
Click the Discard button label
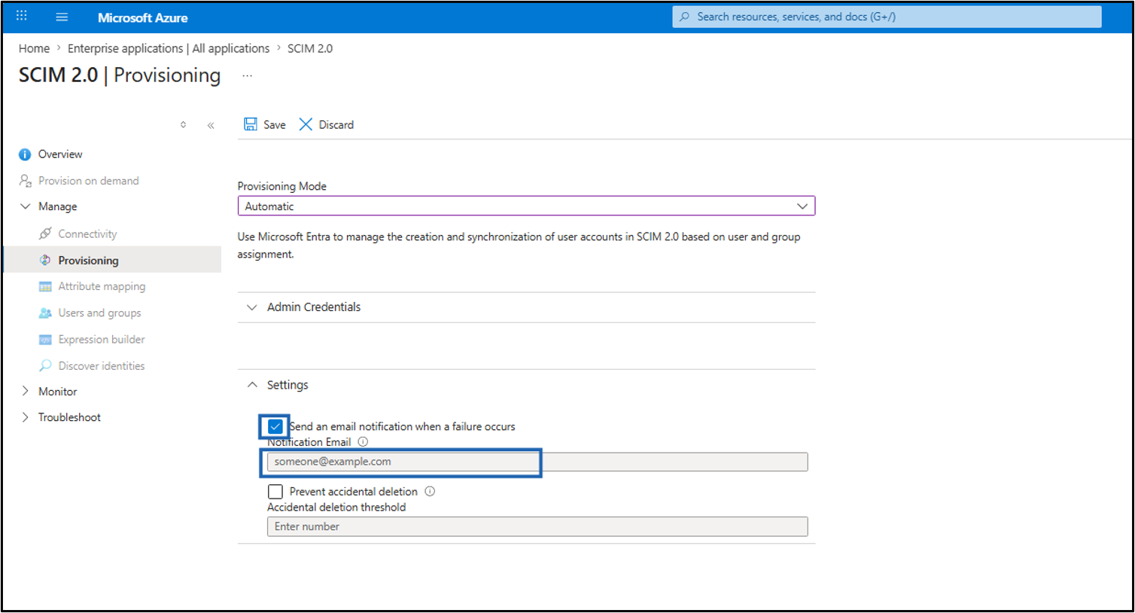(336, 125)
